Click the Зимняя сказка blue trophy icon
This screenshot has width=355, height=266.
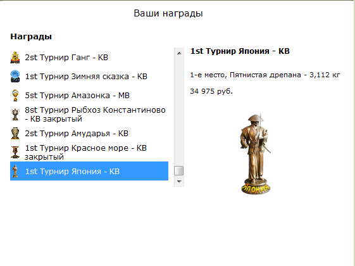point(15,76)
